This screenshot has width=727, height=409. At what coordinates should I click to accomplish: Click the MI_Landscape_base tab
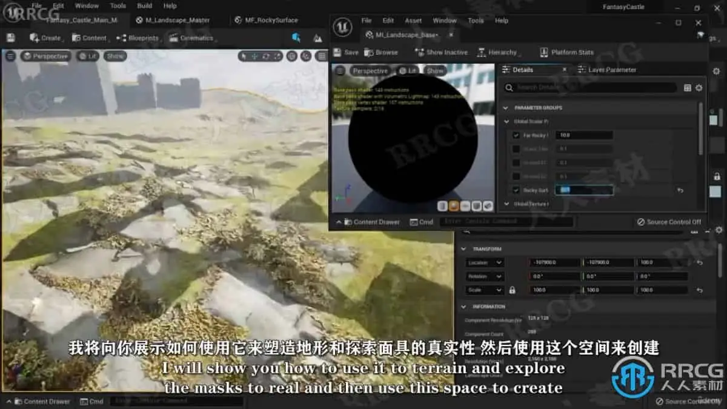pos(403,35)
